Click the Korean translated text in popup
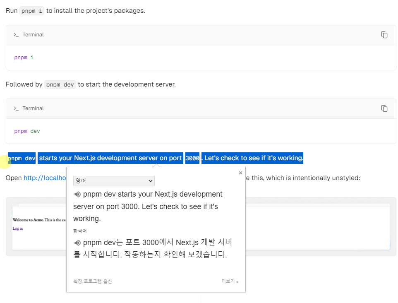 pos(153,248)
